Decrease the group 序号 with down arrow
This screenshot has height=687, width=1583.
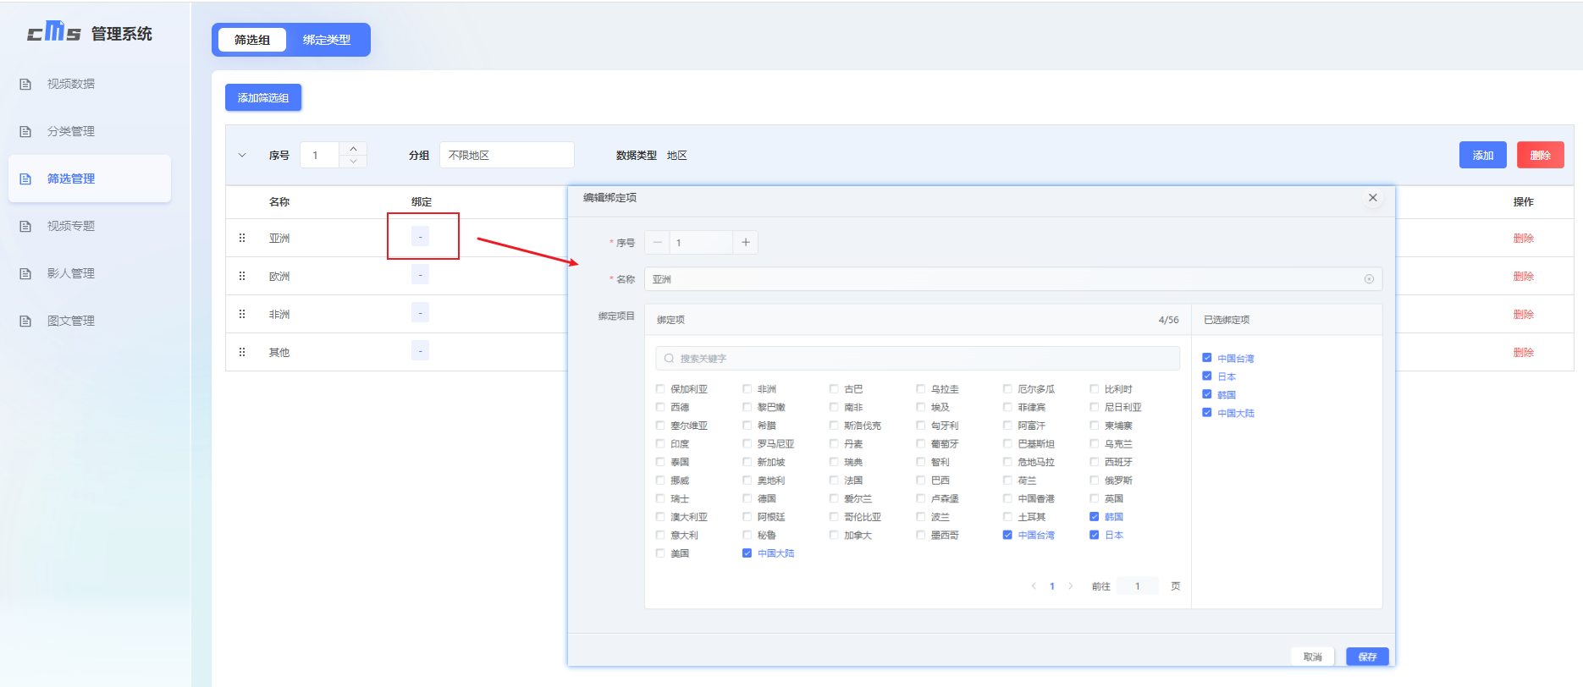(353, 161)
